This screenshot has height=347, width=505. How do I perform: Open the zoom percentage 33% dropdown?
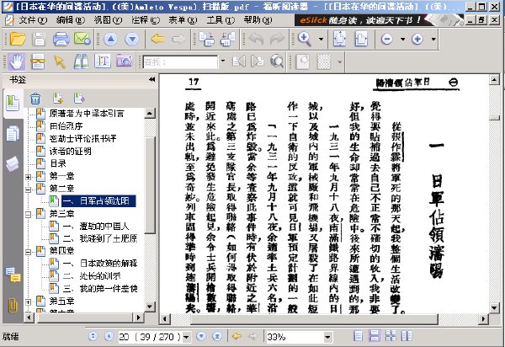tap(327, 338)
